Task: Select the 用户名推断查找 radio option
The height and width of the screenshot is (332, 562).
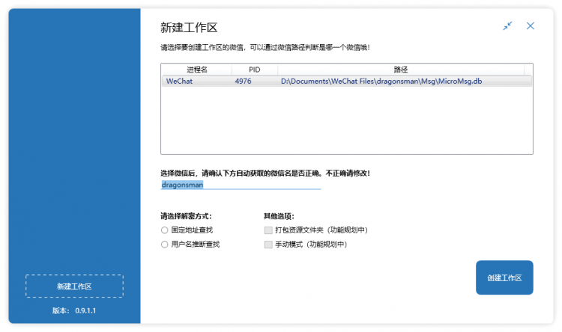Action: 165,245
